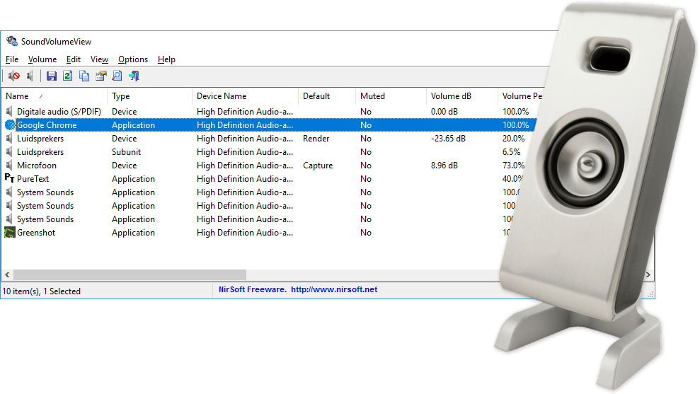Click the Unmute speaker toolbar icon
Screen dimensions: 700x394
[30, 76]
